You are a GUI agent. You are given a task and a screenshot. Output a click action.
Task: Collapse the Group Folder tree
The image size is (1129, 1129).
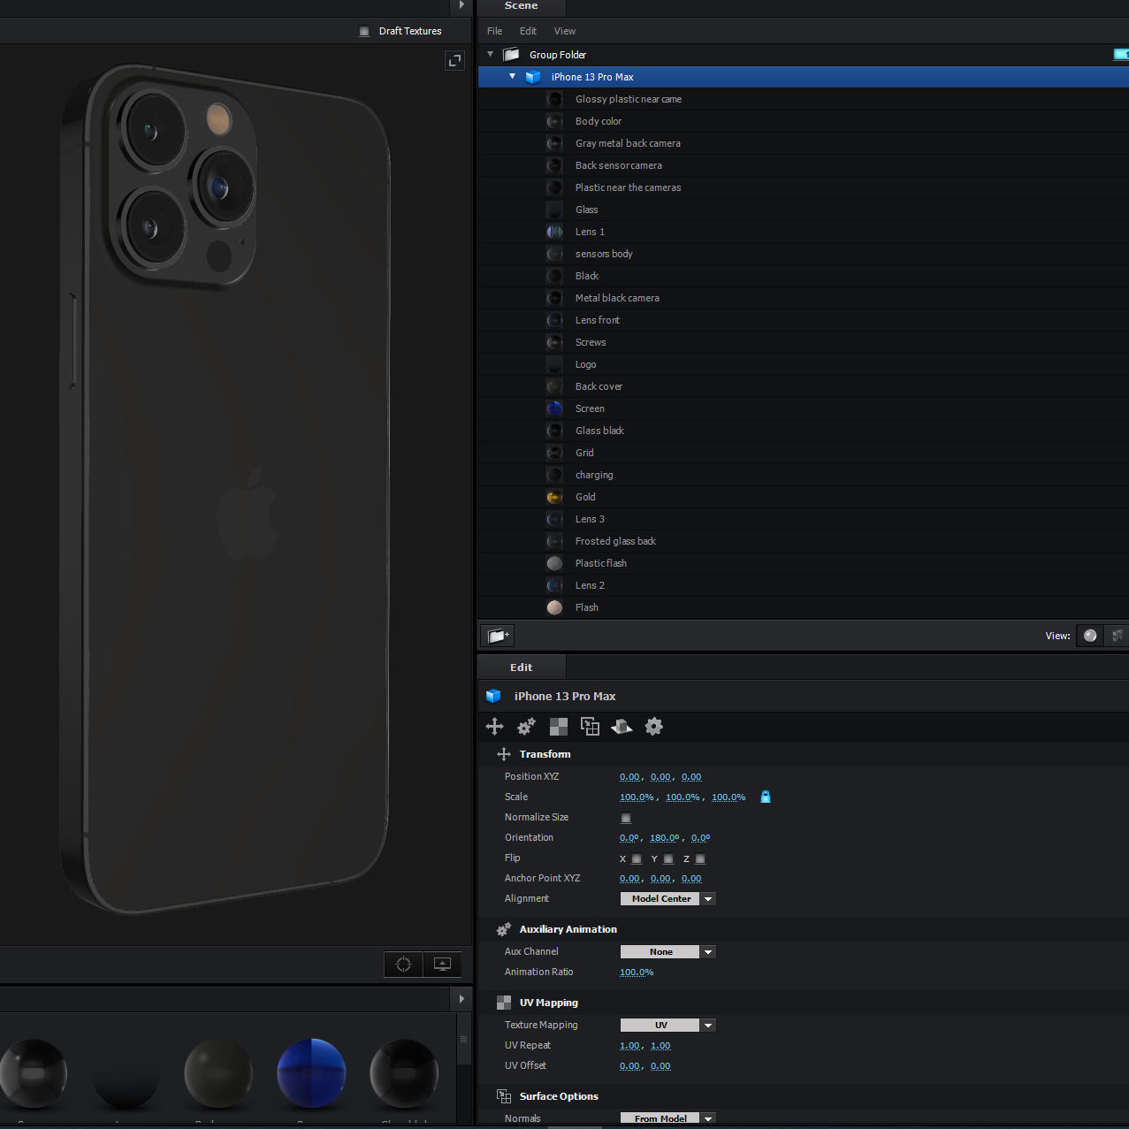click(491, 54)
